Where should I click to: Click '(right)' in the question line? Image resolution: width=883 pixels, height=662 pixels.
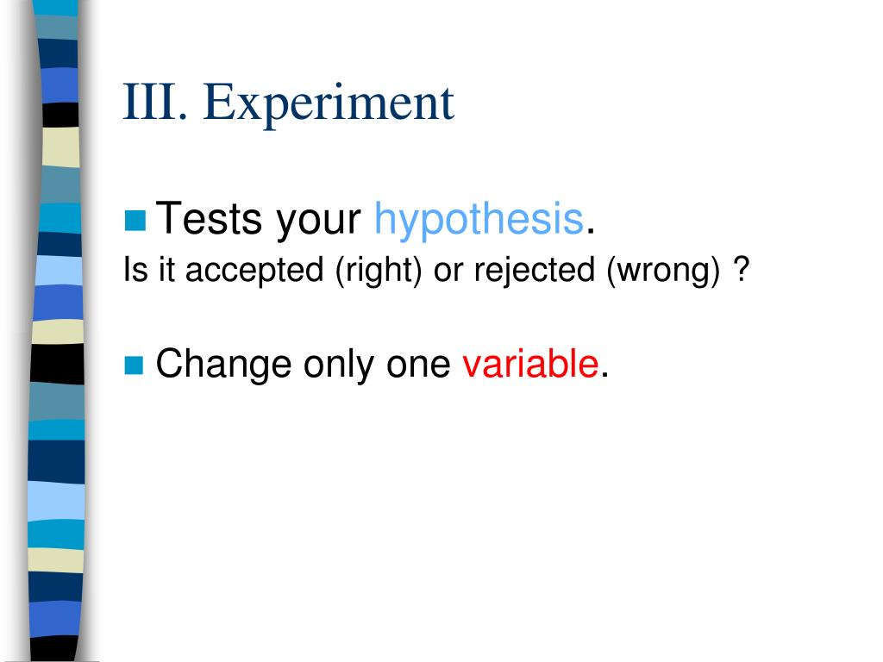pyautogui.click(x=378, y=271)
